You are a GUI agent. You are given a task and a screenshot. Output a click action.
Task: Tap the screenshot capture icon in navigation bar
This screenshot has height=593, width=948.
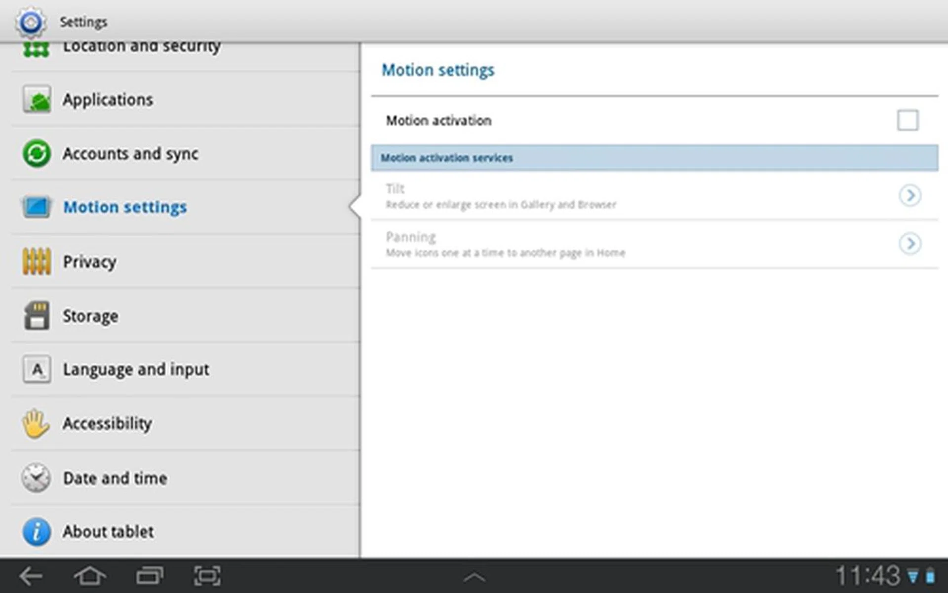coord(207,576)
